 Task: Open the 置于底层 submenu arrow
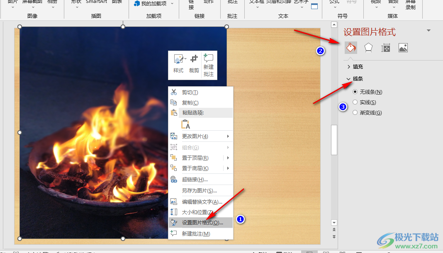pyautogui.click(x=228, y=168)
